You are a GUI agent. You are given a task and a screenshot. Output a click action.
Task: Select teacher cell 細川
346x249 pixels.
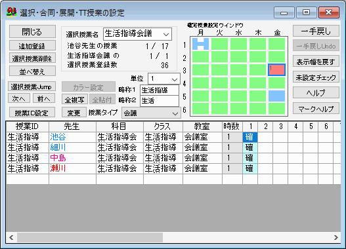[x=72, y=147]
